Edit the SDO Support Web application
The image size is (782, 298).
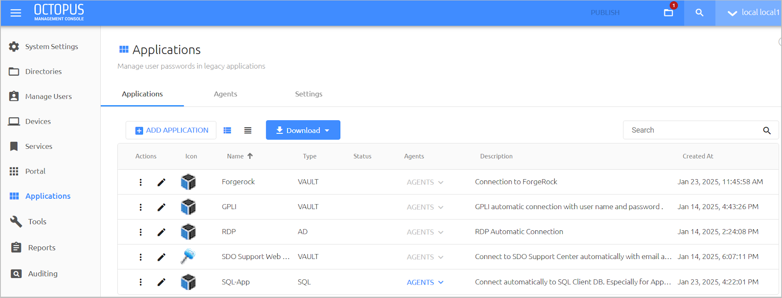(x=161, y=257)
